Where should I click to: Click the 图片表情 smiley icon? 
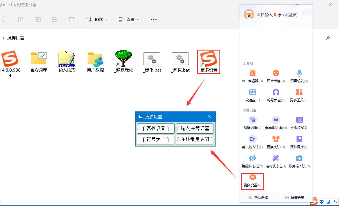(x=276, y=74)
